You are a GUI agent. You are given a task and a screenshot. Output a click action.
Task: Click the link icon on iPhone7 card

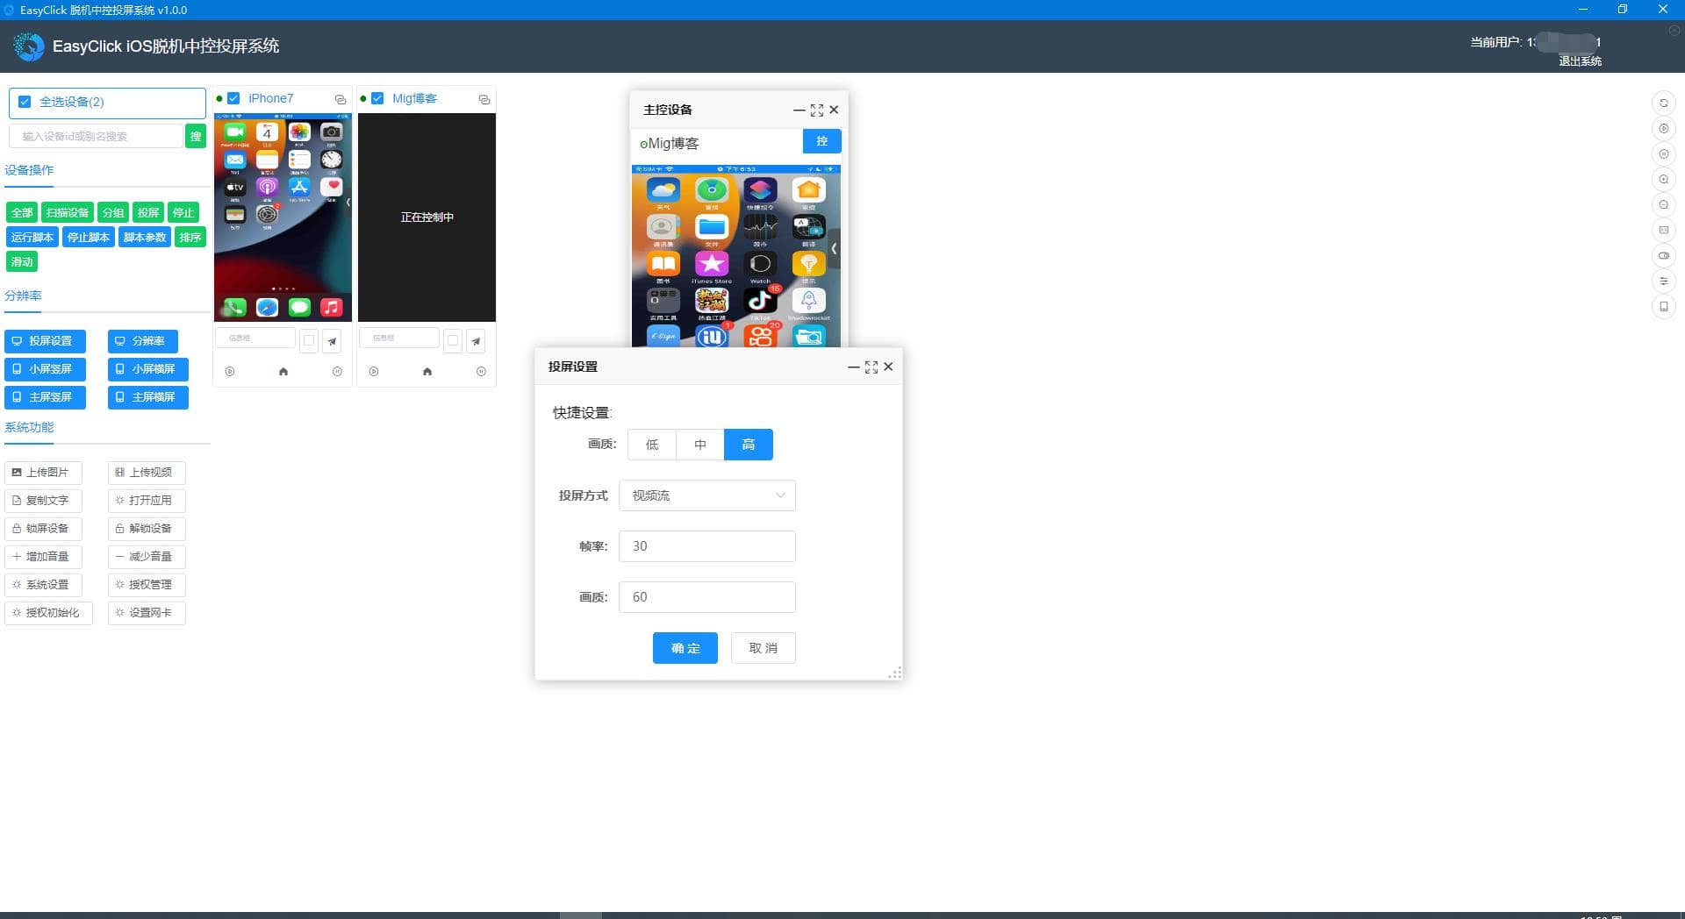click(341, 99)
